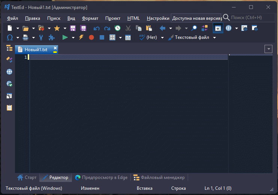The height and width of the screenshot is (195, 278).
Task: Click the open file folder icon
Action: pos(25,28)
